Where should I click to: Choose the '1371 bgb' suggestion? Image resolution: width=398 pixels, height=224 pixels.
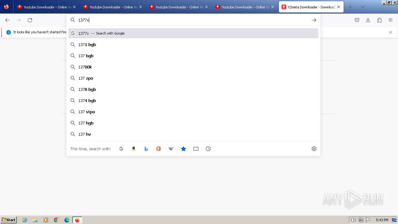pos(193,44)
